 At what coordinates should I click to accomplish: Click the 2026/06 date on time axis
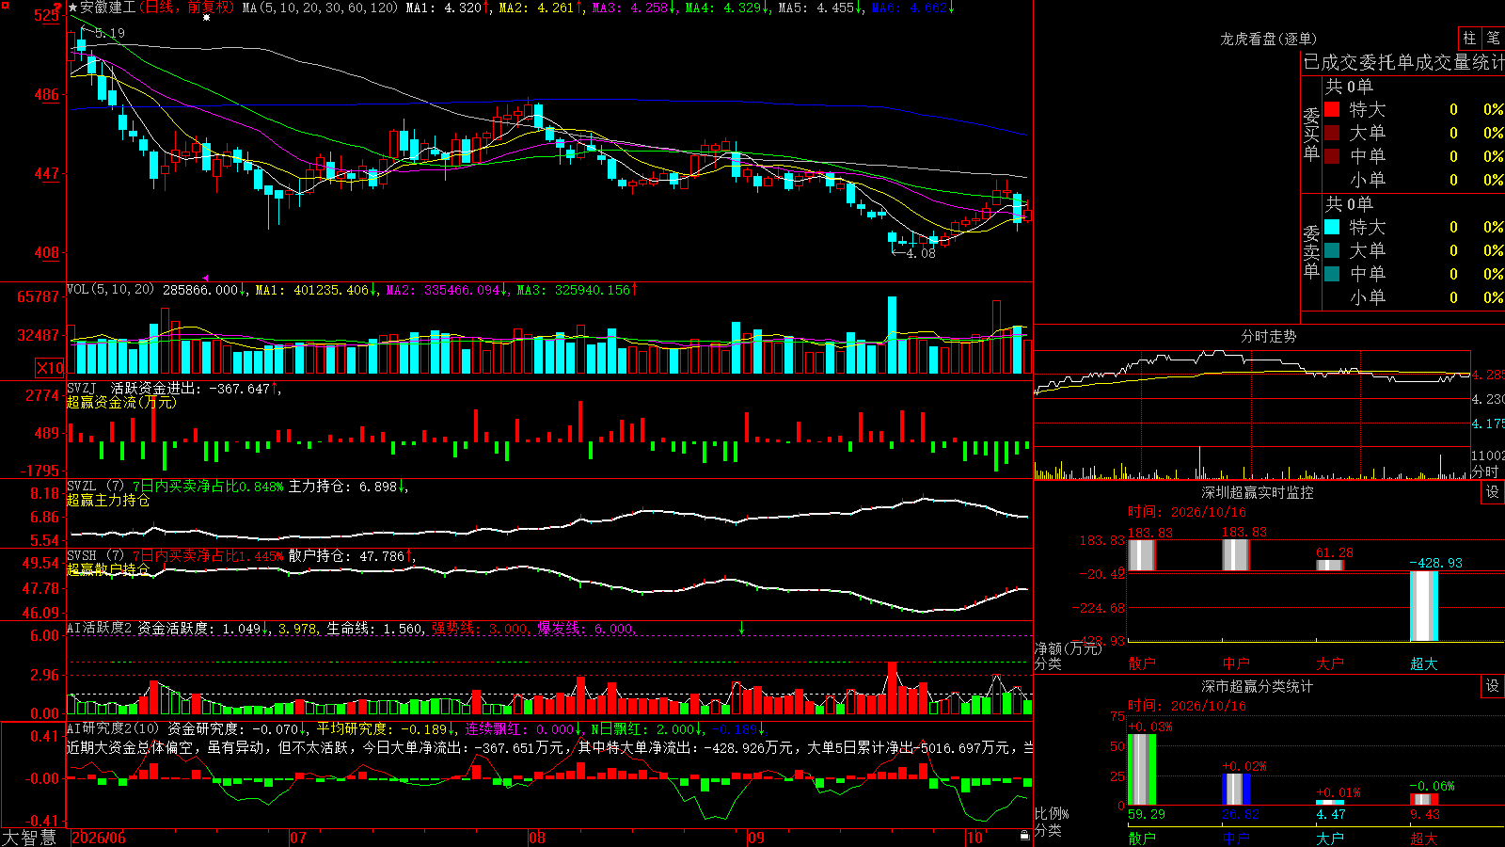(x=99, y=837)
